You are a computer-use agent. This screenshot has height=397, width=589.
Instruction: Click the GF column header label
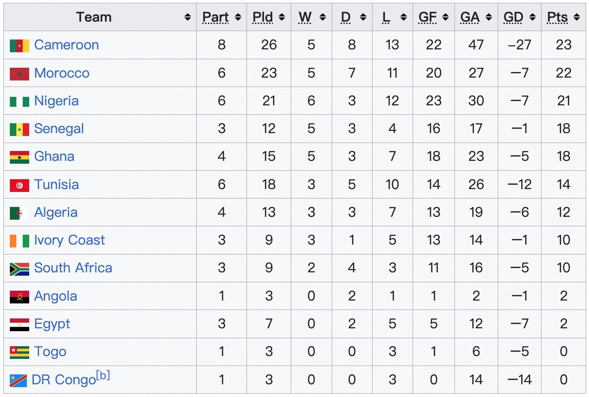[428, 17]
